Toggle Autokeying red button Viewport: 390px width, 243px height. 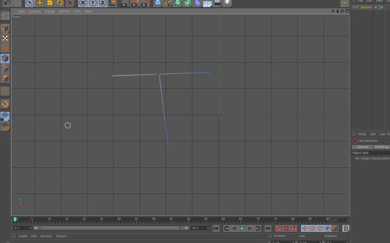click(286, 228)
